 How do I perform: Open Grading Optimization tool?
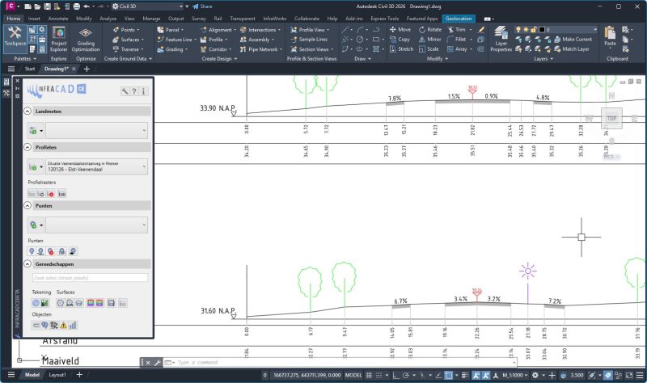(x=86, y=40)
